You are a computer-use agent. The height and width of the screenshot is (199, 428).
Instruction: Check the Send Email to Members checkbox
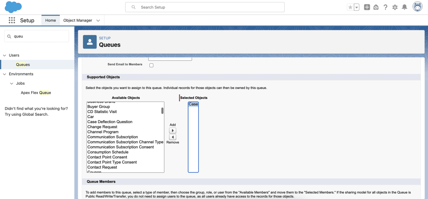pyautogui.click(x=151, y=65)
